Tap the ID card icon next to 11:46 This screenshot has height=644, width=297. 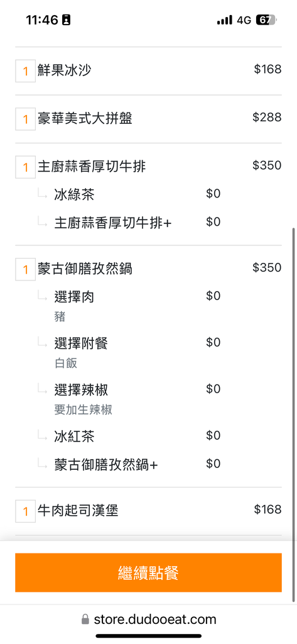[x=66, y=19]
